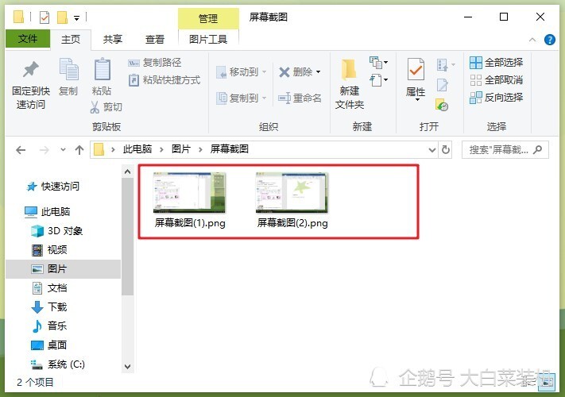The height and width of the screenshot is (397, 565).
Task: Click 屏幕截图 in the address bar breadcrumb
Action: (x=230, y=149)
